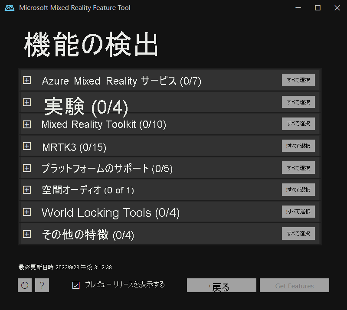Select all 実験 features

pyautogui.click(x=298, y=102)
